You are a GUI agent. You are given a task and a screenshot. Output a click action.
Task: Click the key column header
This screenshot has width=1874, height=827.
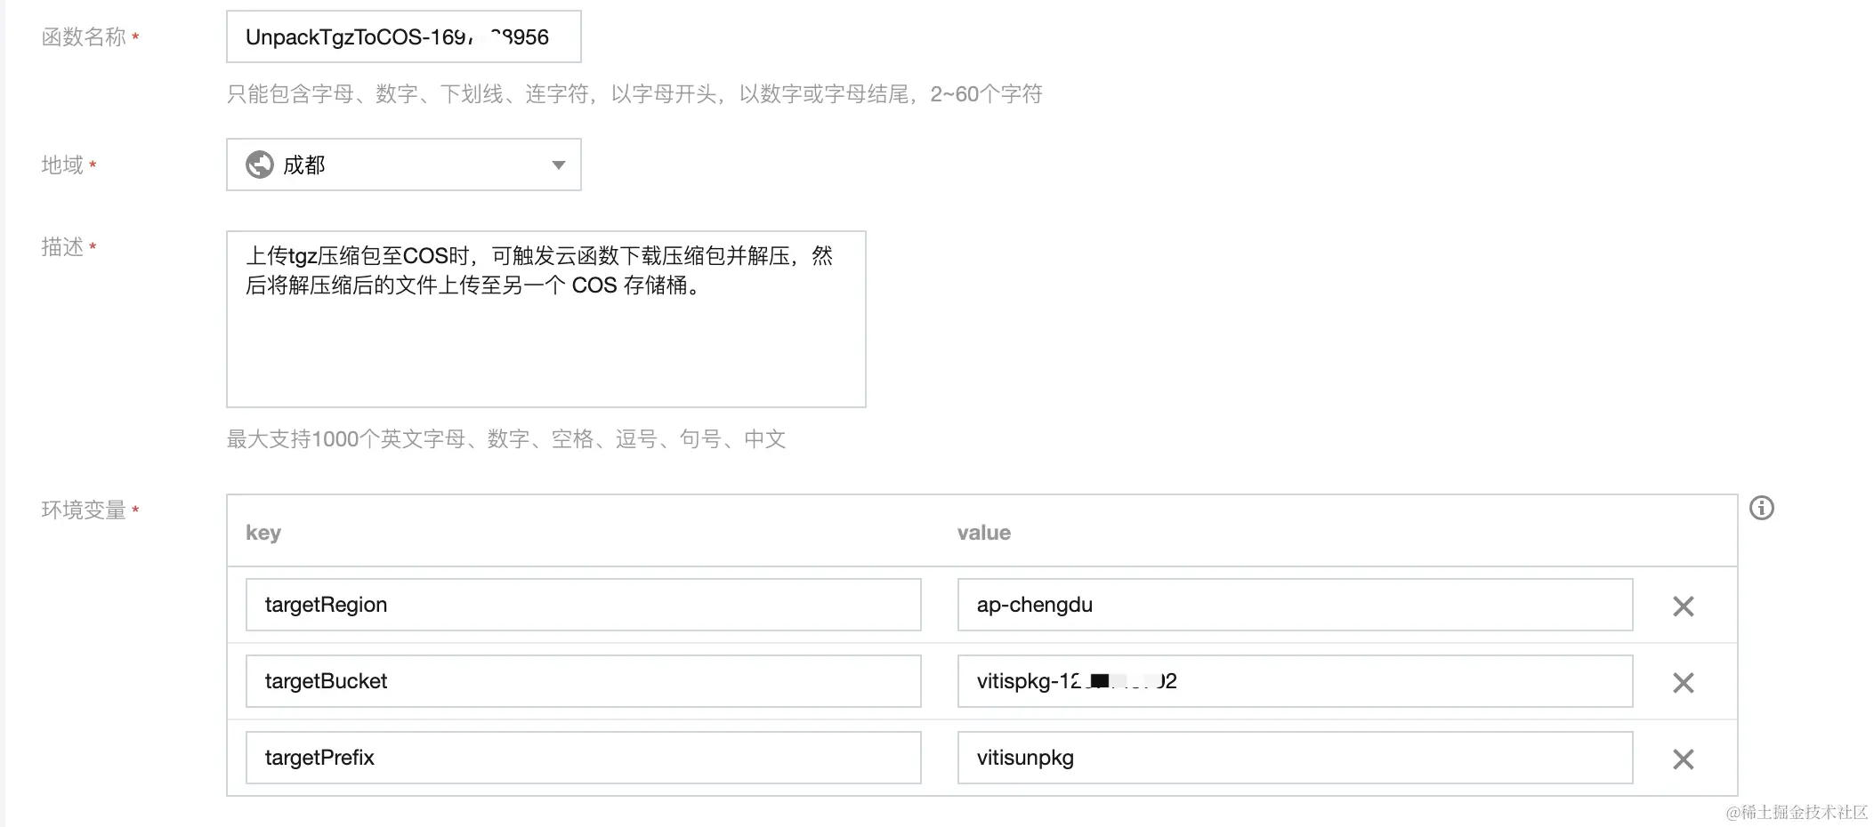coord(263,533)
